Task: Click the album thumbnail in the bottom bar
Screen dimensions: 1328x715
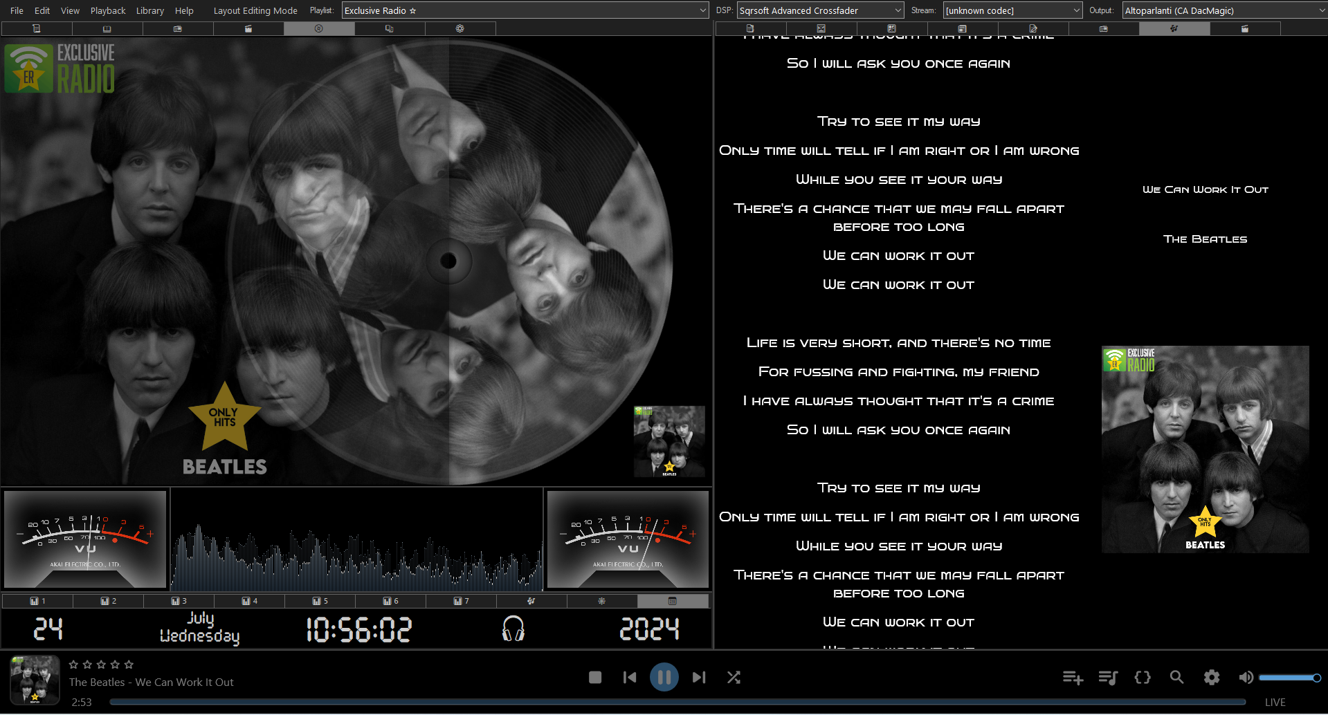Action: [35, 680]
